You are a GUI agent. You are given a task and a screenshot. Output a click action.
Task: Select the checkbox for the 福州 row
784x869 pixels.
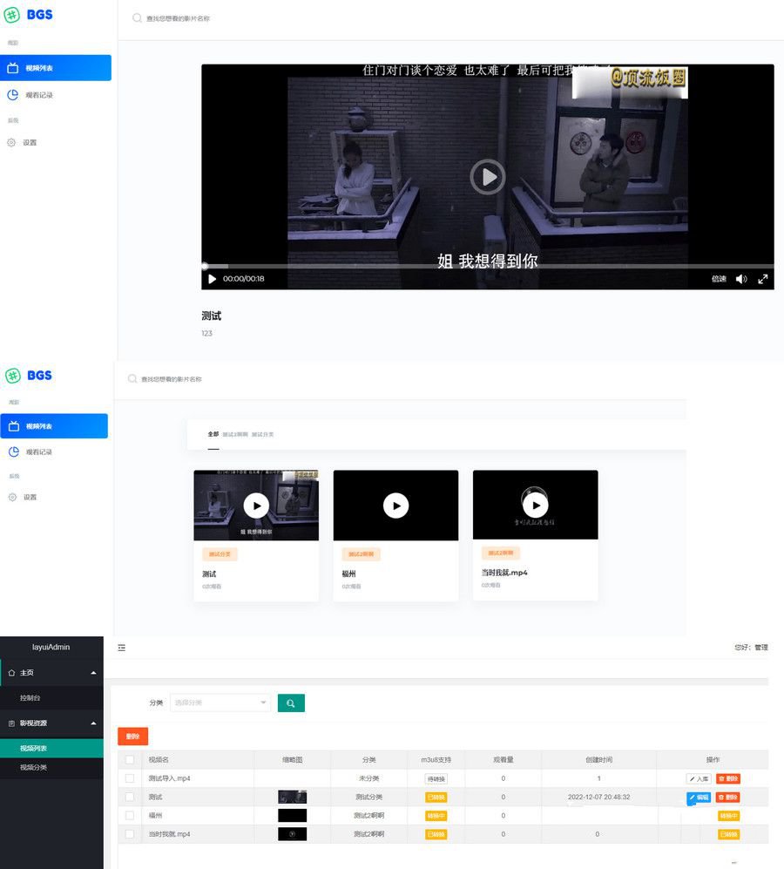[x=130, y=816]
